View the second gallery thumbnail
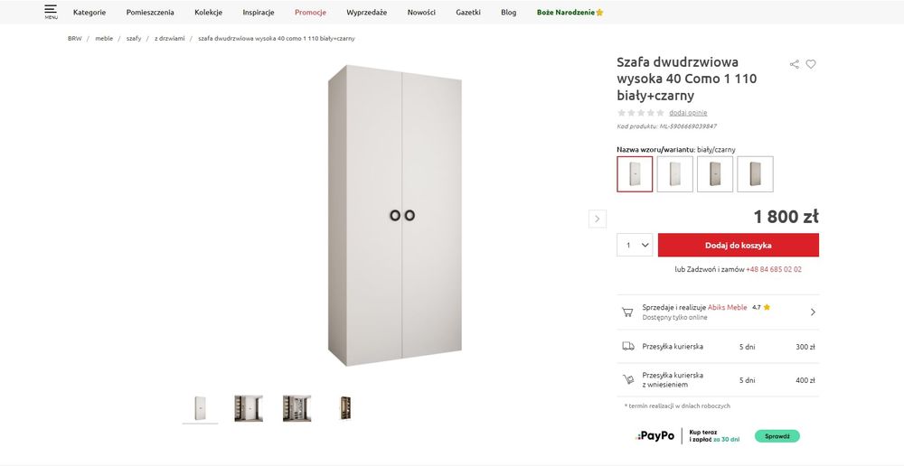The width and height of the screenshot is (904, 466). click(x=249, y=408)
